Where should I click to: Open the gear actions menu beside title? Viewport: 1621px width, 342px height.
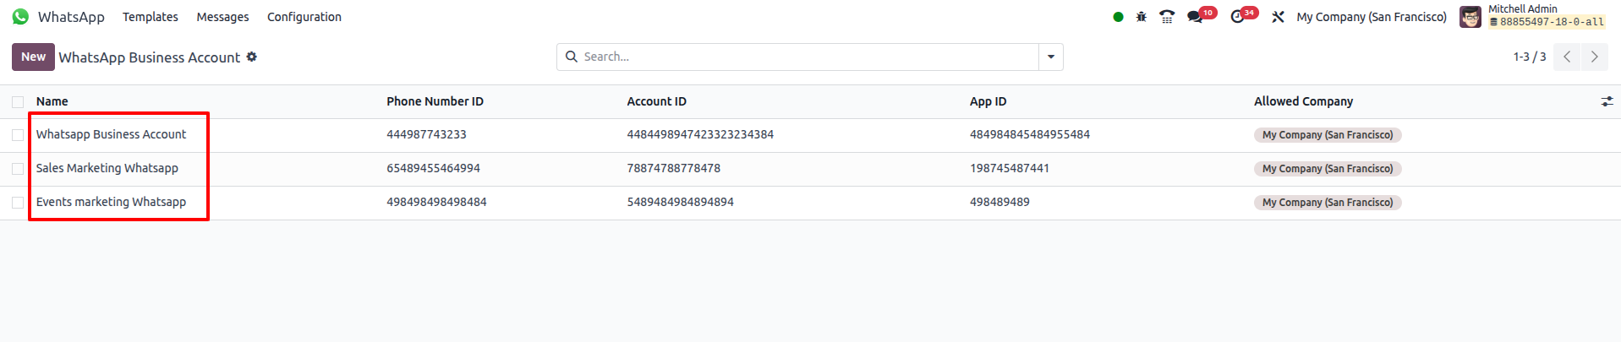pos(252,57)
